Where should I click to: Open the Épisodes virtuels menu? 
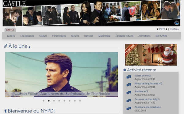[125, 36]
